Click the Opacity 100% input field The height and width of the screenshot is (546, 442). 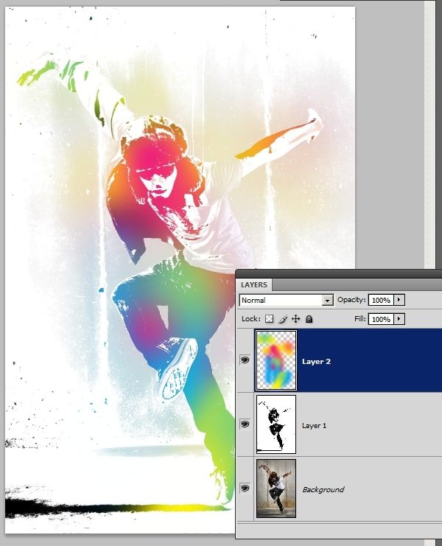(381, 300)
